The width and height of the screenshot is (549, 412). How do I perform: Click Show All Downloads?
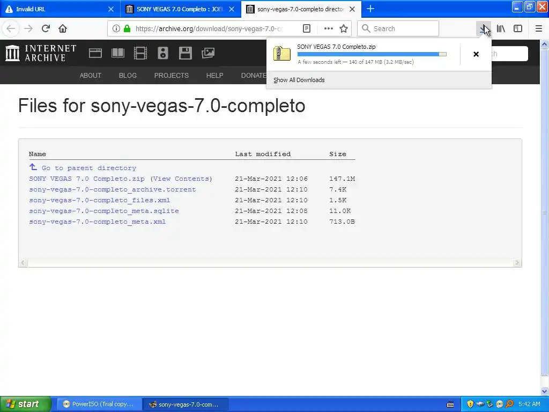pyautogui.click(x=299, y=80)
